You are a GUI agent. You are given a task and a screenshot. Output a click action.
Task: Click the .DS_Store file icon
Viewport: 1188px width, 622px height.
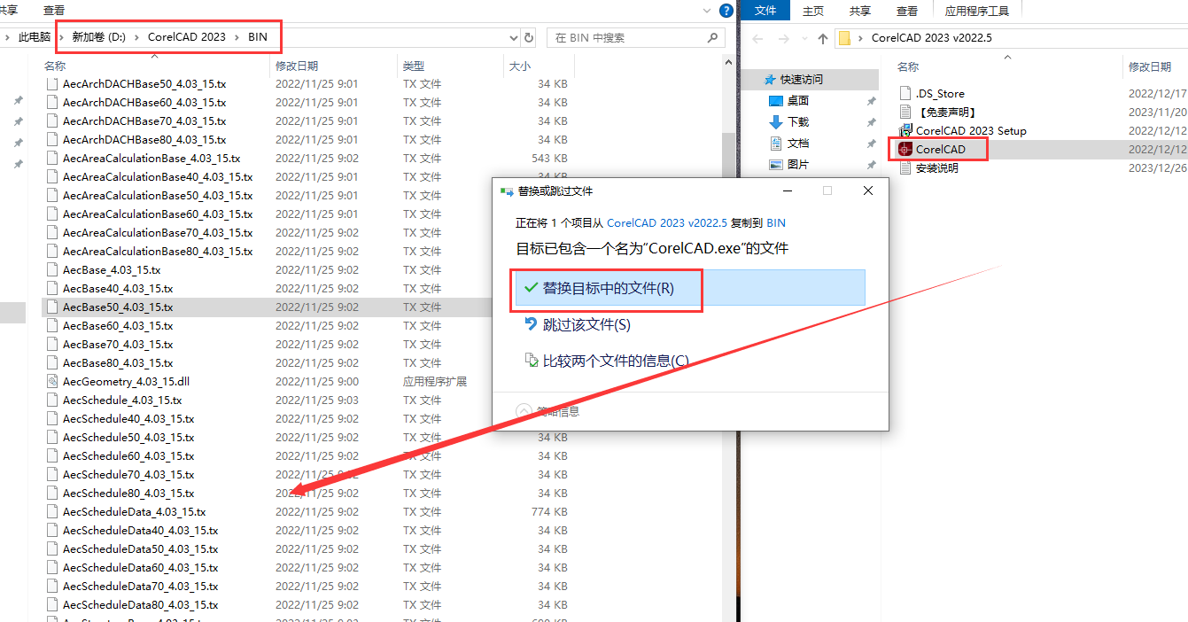(x=905, y=93)
